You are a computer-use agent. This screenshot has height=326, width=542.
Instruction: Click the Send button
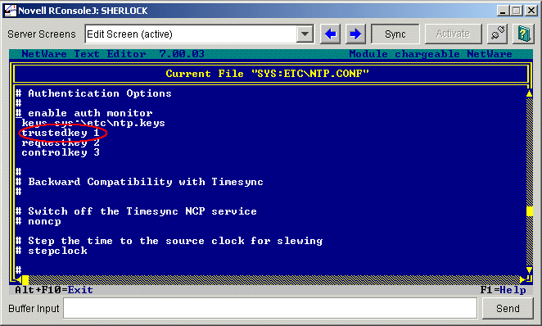coord(508,308)
